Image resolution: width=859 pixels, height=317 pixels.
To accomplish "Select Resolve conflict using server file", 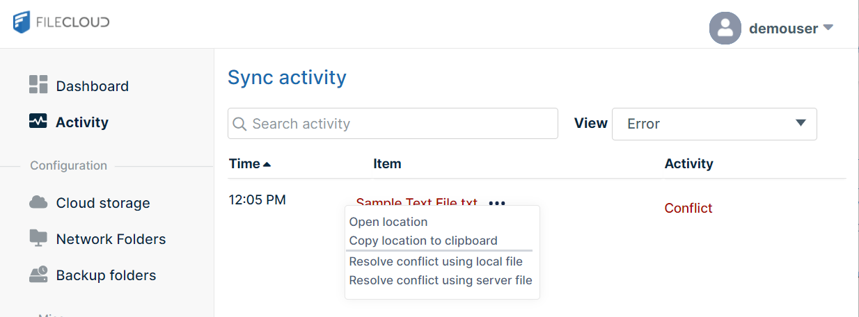I will click(x=441, y=280).
